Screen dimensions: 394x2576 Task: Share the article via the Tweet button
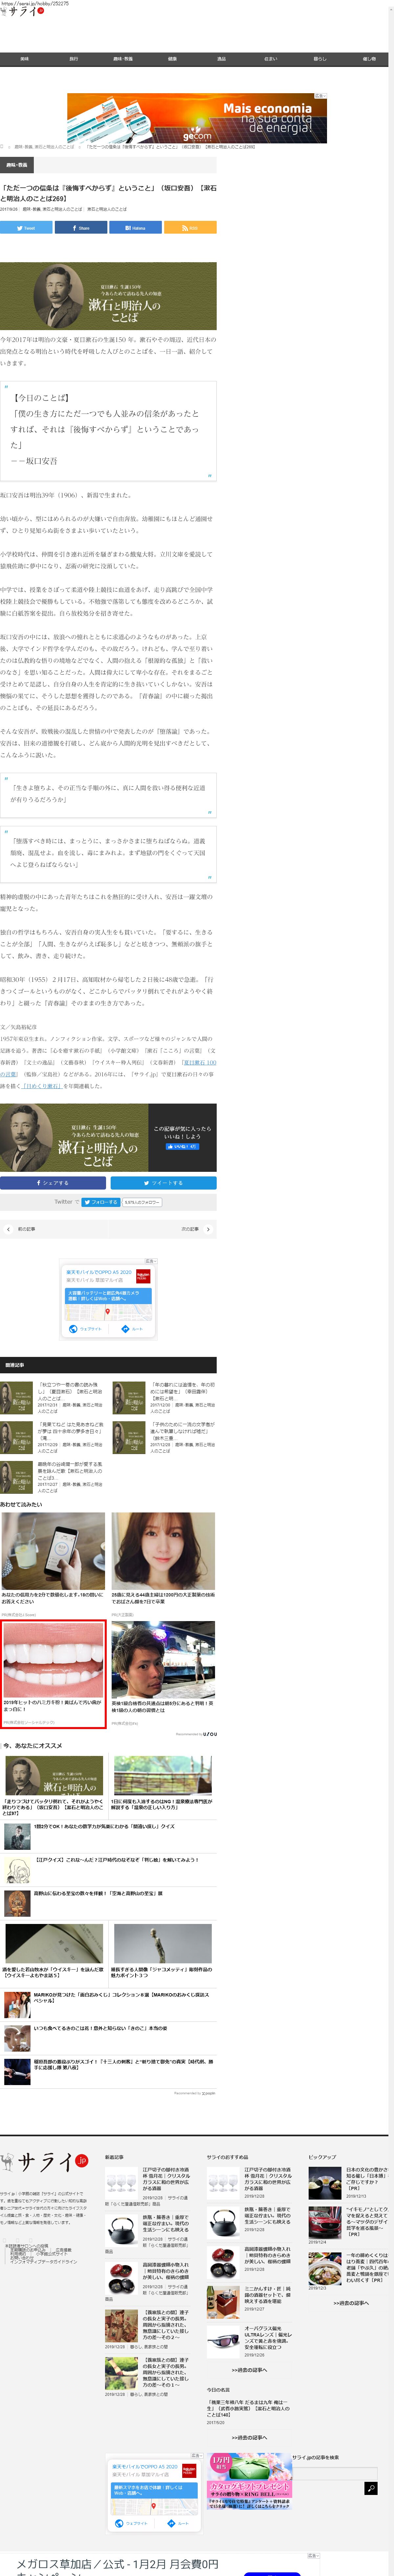pyautogui.click(x=26, y=228)
